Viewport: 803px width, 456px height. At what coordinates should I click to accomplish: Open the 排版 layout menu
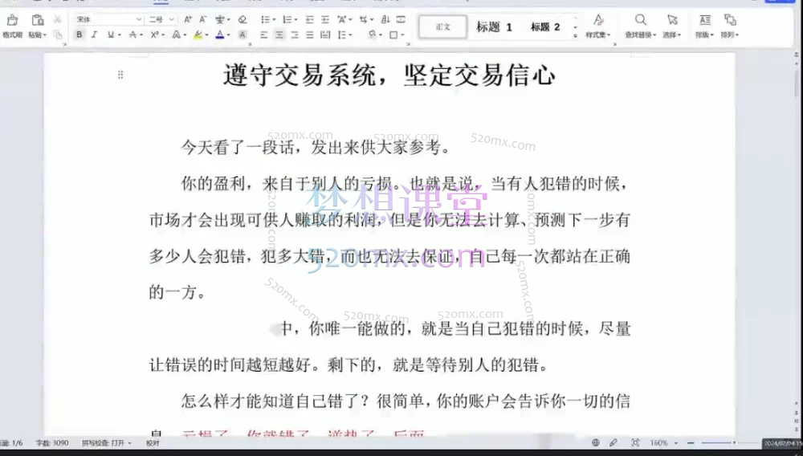point(705,26)
